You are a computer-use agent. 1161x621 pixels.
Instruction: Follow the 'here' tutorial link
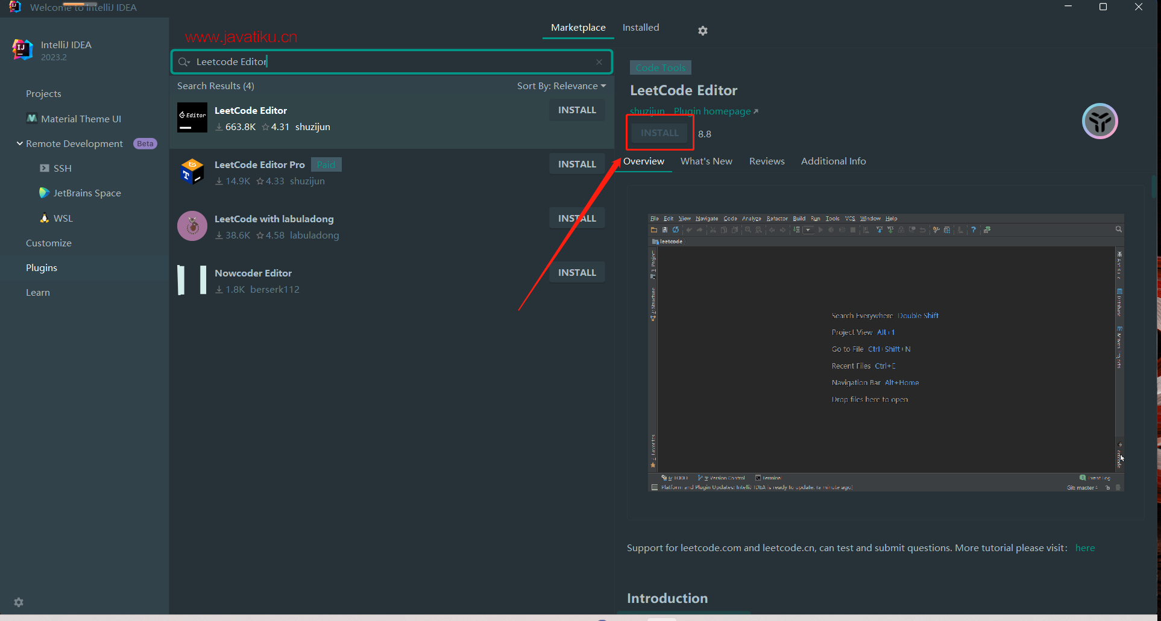[1085, 548]
